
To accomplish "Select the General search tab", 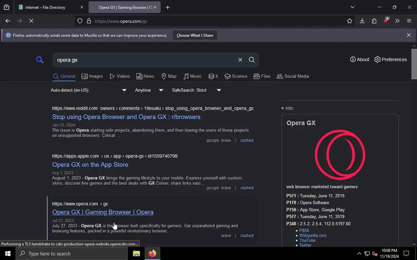I will (64, 76).
